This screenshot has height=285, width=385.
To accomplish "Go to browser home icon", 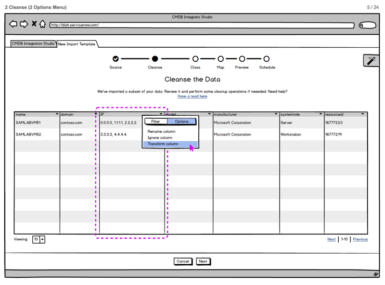I will [x=42, y=24].
